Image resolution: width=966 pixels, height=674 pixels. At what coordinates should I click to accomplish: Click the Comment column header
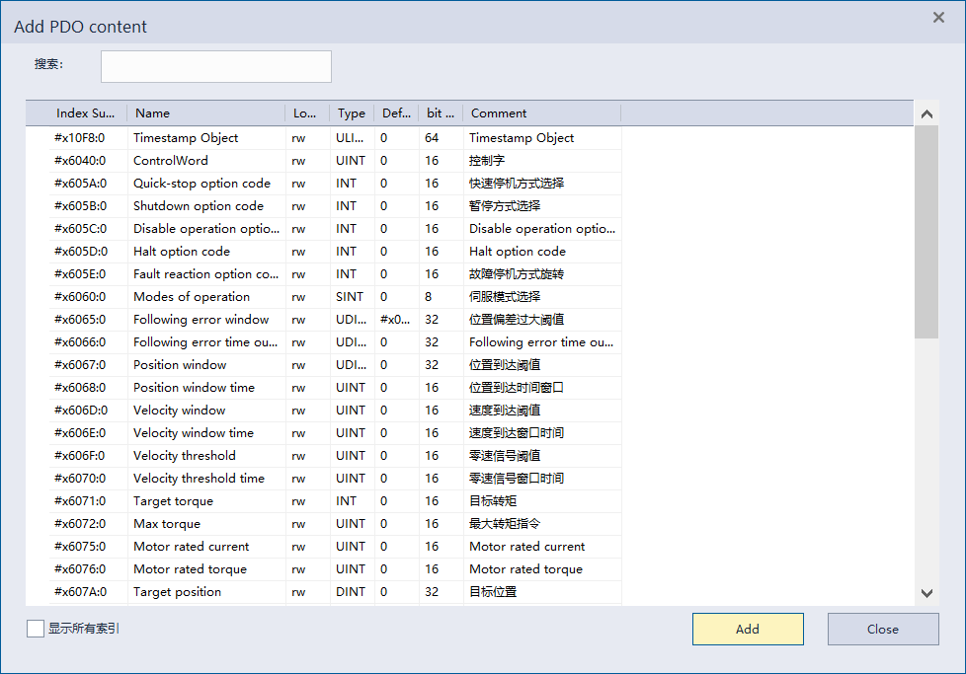(539, 113)
